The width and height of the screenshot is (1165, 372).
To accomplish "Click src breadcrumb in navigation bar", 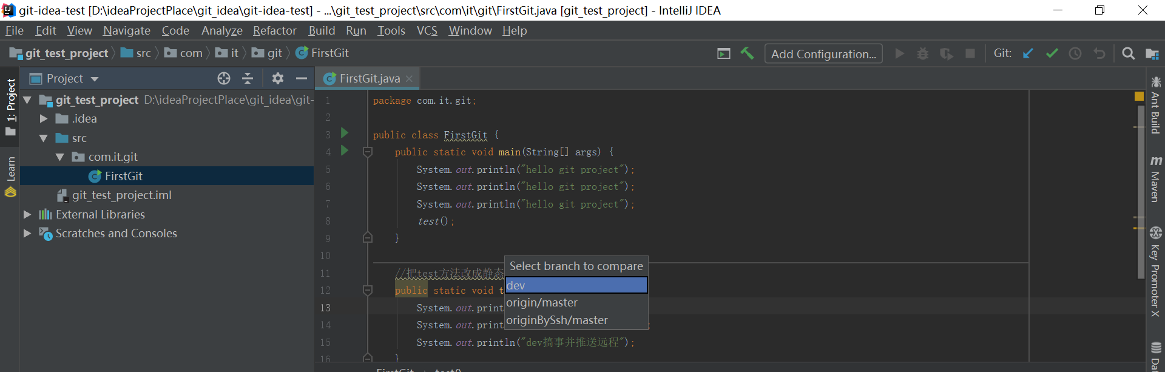I will pyautogui.click(x=137, y=53).
